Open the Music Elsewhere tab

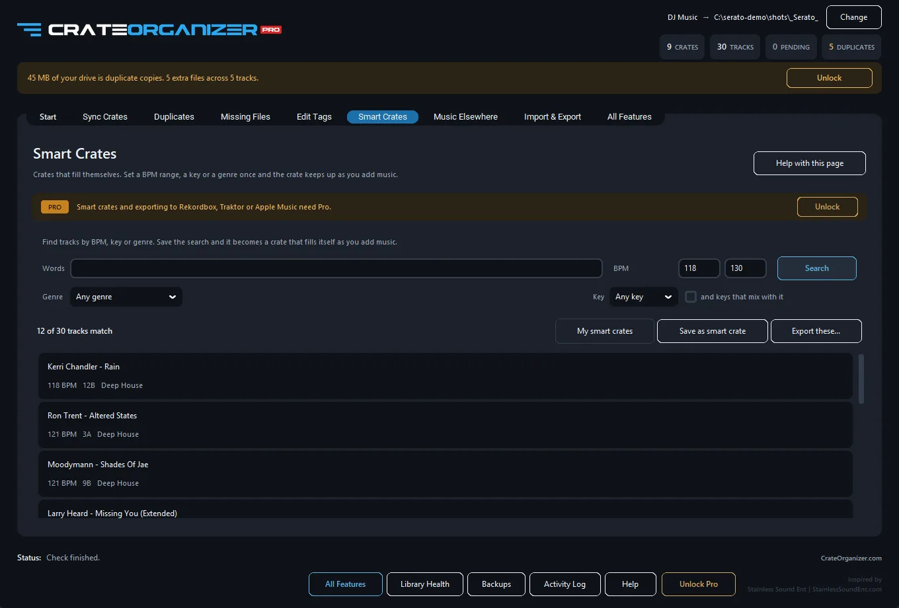[465, 117]
